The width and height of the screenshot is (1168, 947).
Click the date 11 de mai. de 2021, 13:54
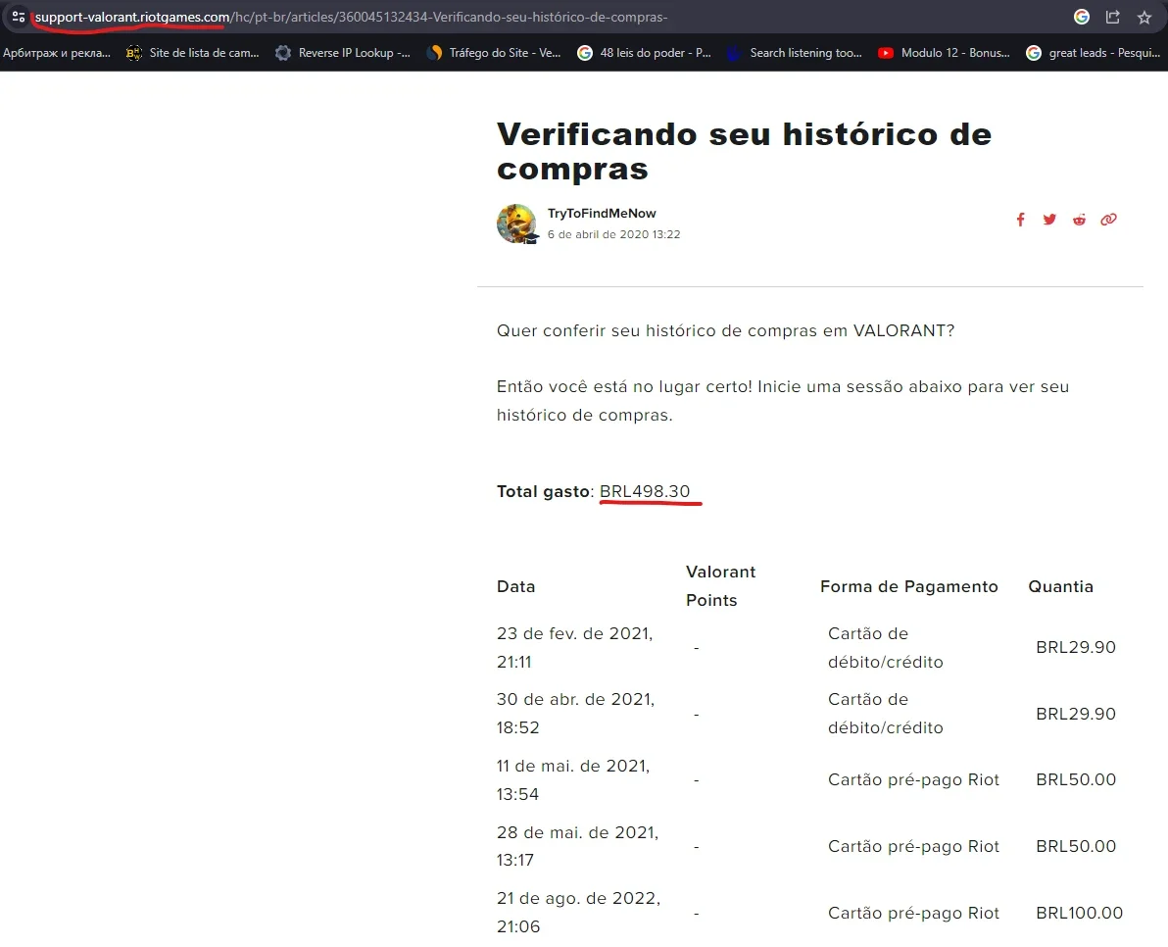point(573,779)
